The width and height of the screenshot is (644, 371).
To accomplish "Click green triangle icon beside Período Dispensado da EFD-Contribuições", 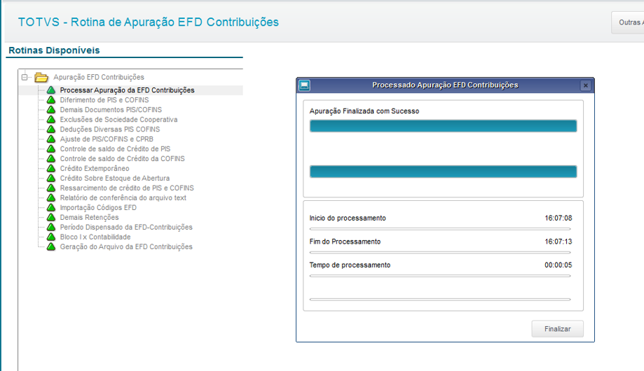I will coord(51,227).
